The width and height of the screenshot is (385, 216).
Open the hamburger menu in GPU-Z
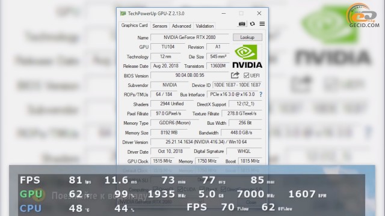(x=262, y=24)
